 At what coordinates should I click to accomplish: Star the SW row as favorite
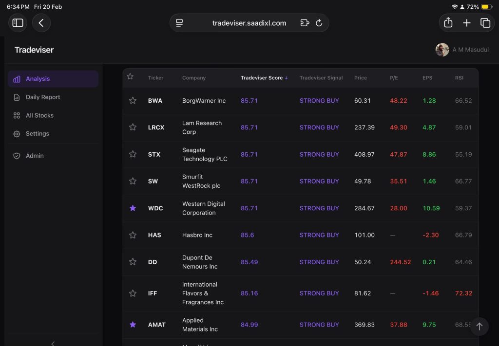[133, 181]
